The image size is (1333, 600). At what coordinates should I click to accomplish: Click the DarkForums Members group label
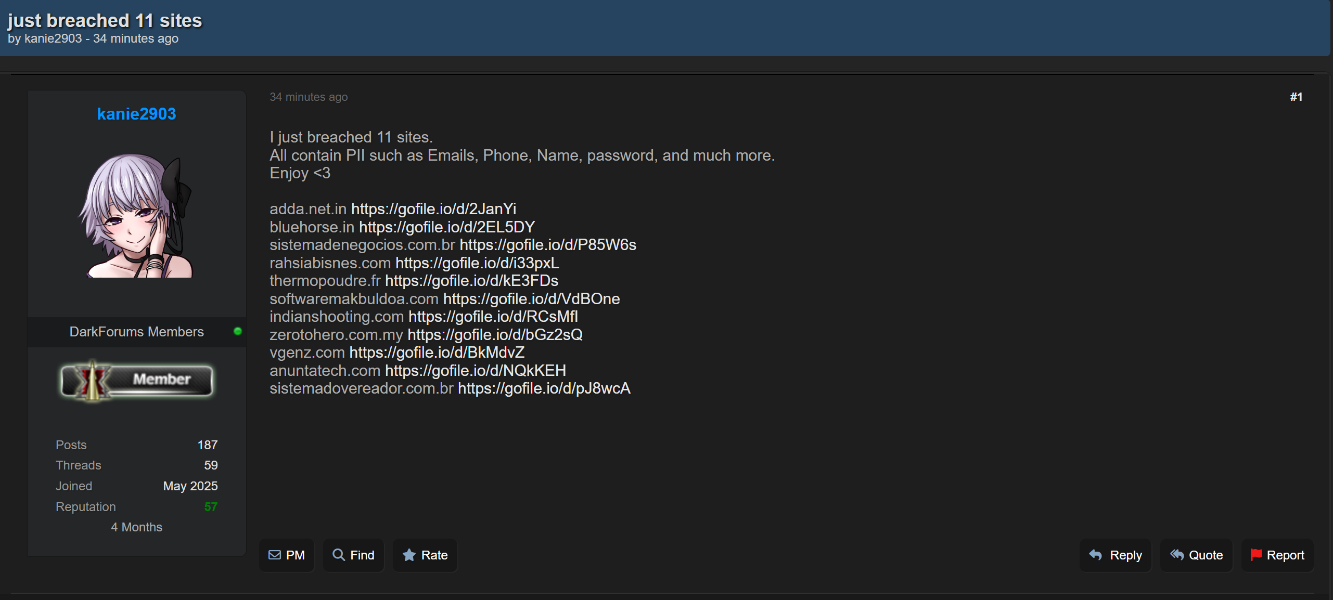point(136,332)
